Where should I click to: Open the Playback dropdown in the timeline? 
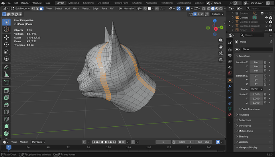38,142
